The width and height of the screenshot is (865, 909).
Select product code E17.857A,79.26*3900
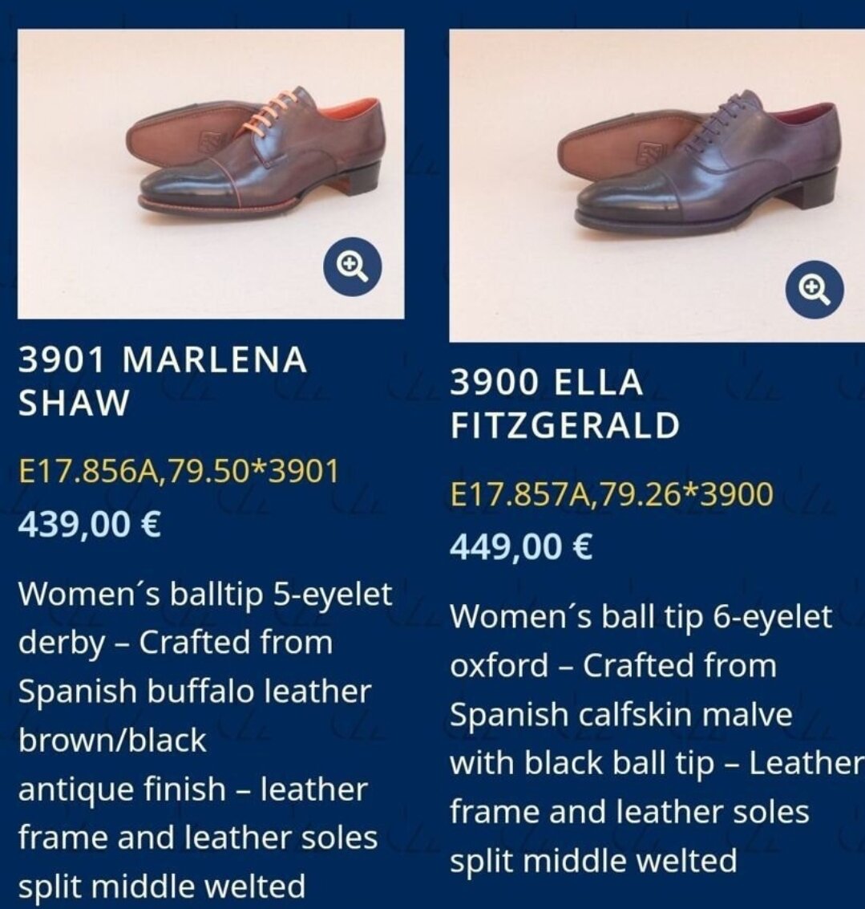point(612,494)
